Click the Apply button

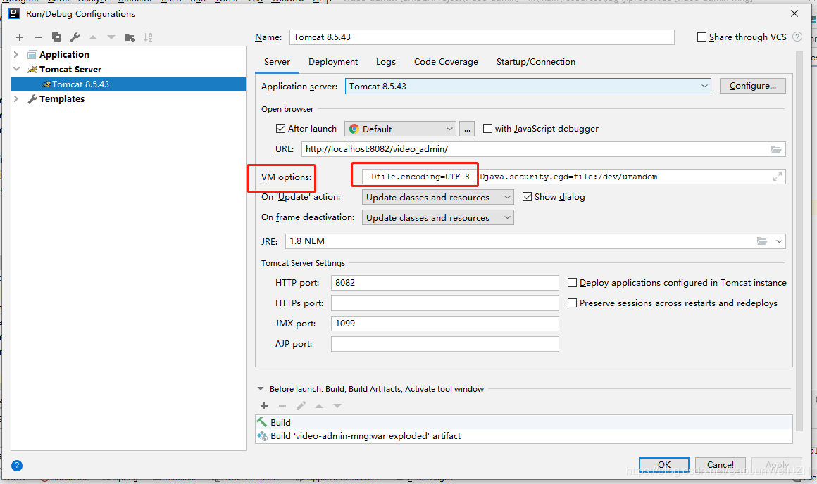[x=777, y=464]
